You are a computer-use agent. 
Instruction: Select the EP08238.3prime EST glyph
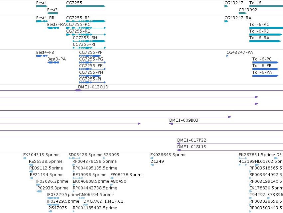(x=112, y=178)
